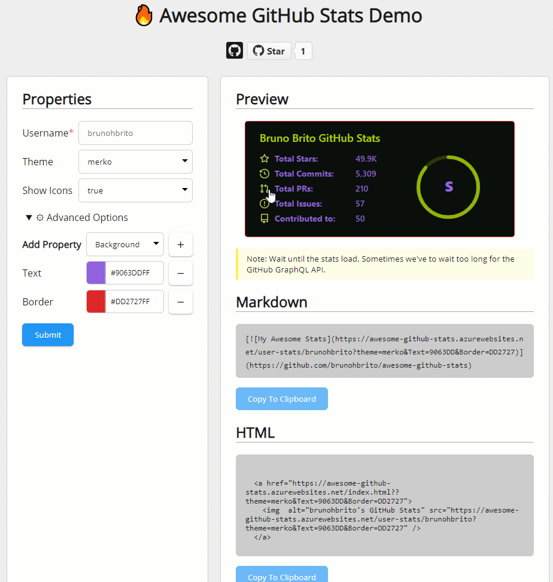The height and width of the screenshot is (582, 553).
Task: Click the Username input field
Action: point(135,133)
